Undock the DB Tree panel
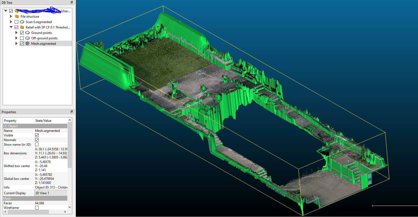 tap(72, 2)
